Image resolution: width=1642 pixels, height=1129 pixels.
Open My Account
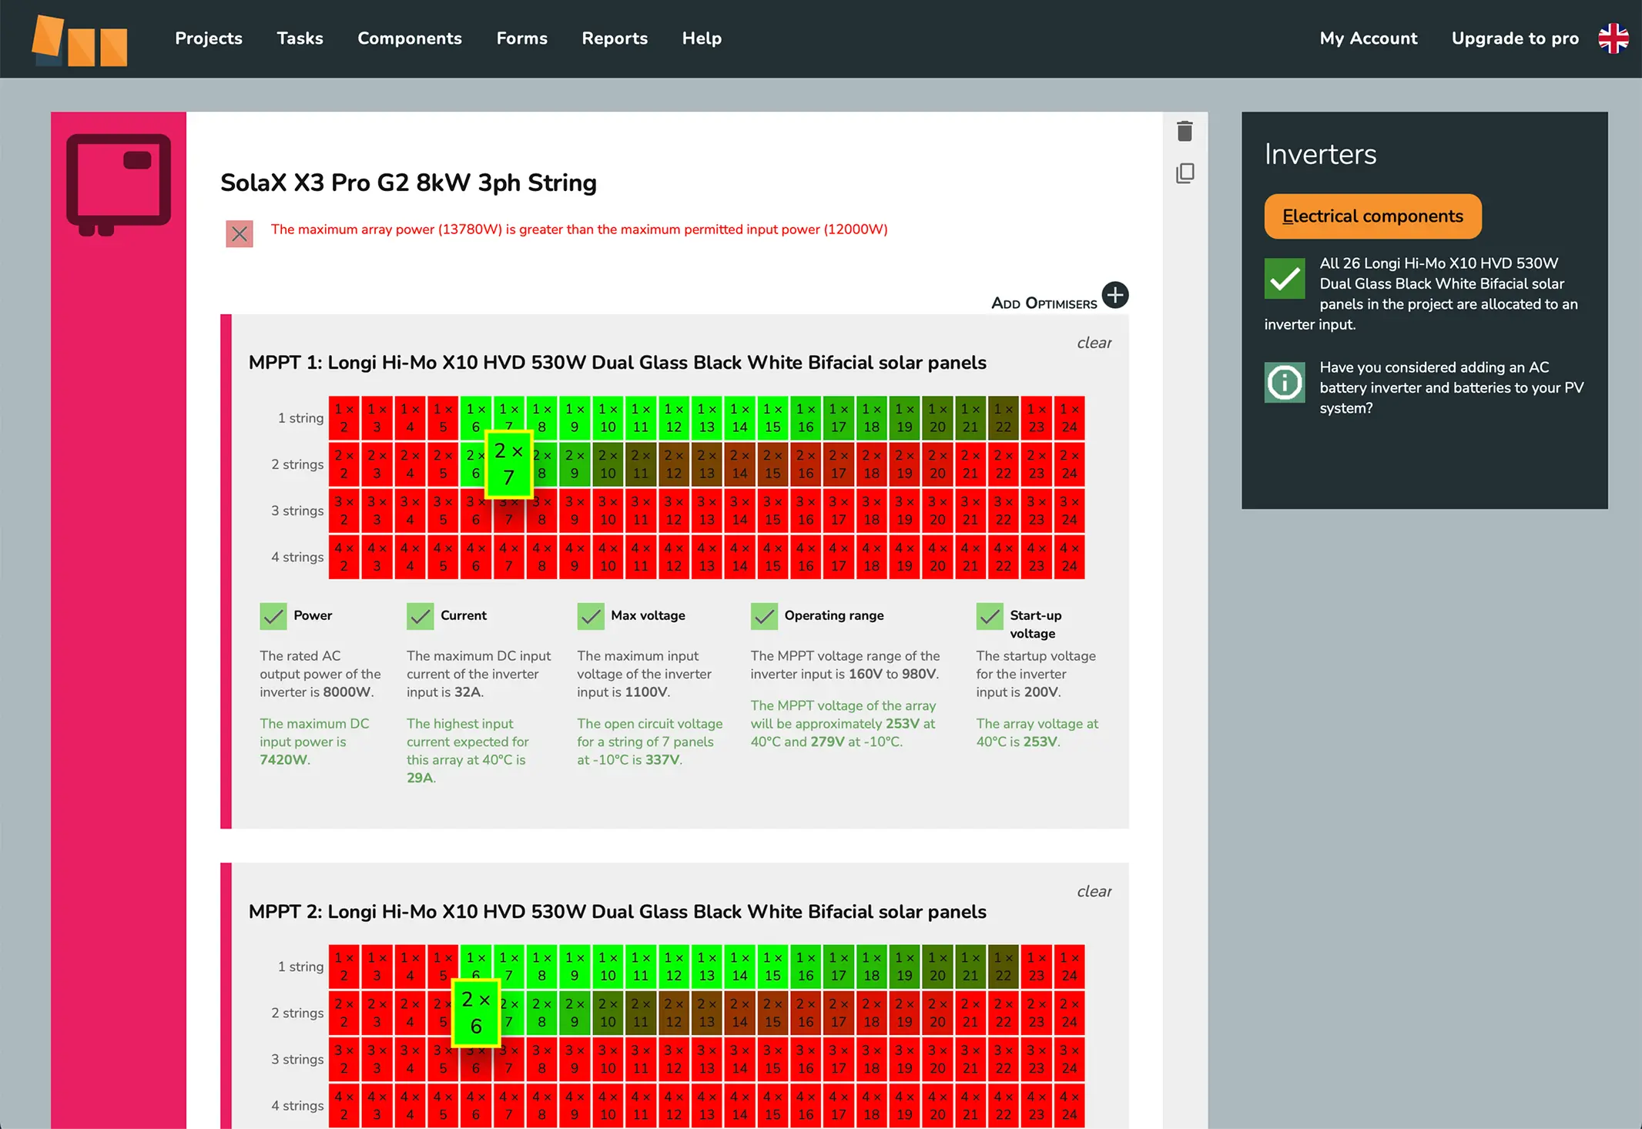pyautogui.click(x=1369, y=39)
